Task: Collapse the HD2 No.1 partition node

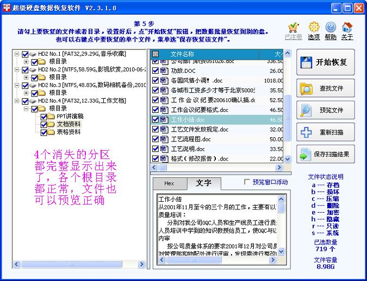Action: 17,54
